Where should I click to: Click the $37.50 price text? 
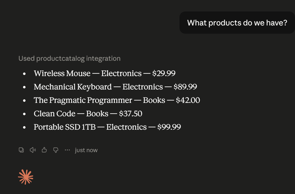click(x=131, y=114)
